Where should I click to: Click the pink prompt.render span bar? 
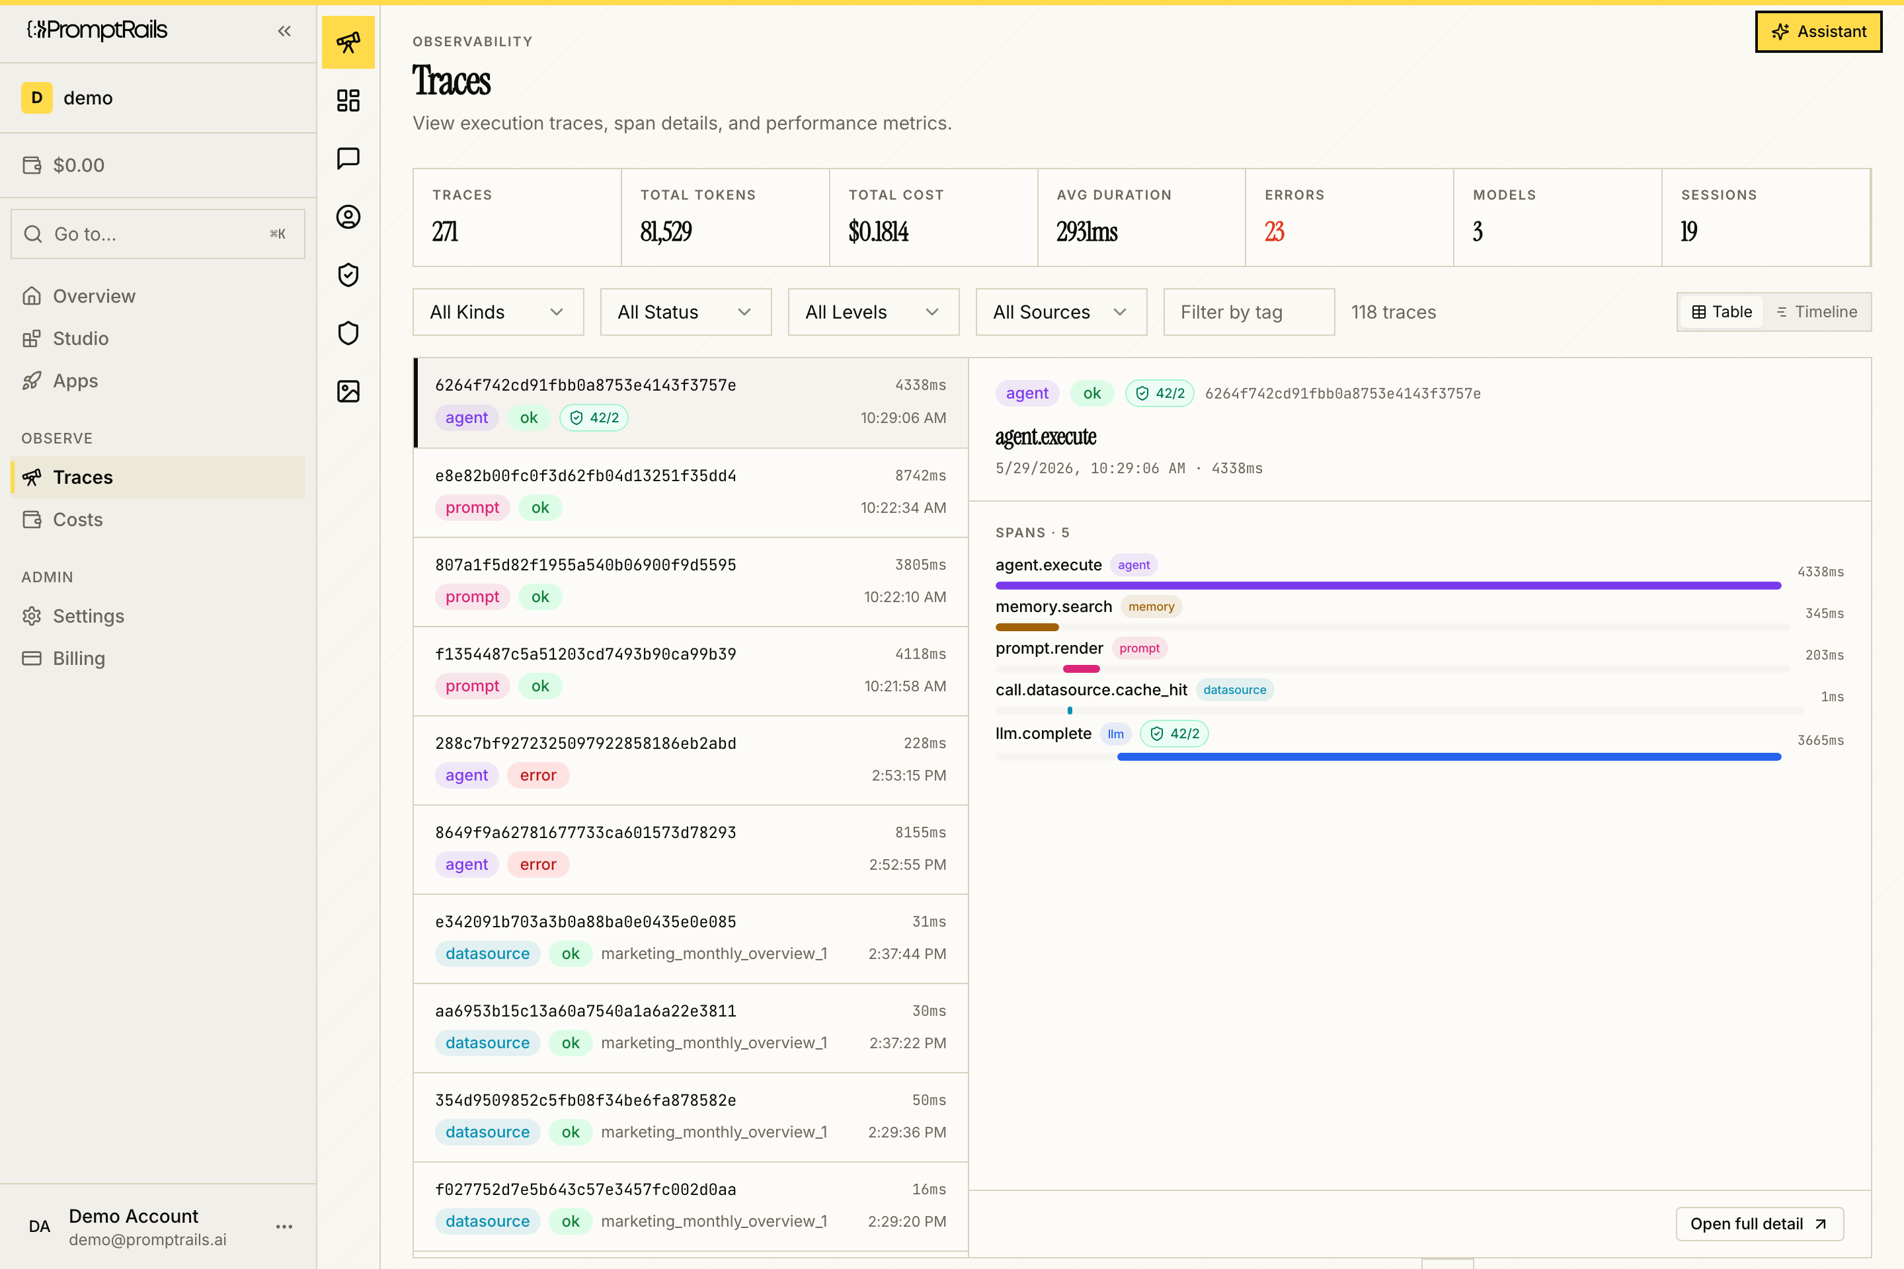click(1081, 670)
